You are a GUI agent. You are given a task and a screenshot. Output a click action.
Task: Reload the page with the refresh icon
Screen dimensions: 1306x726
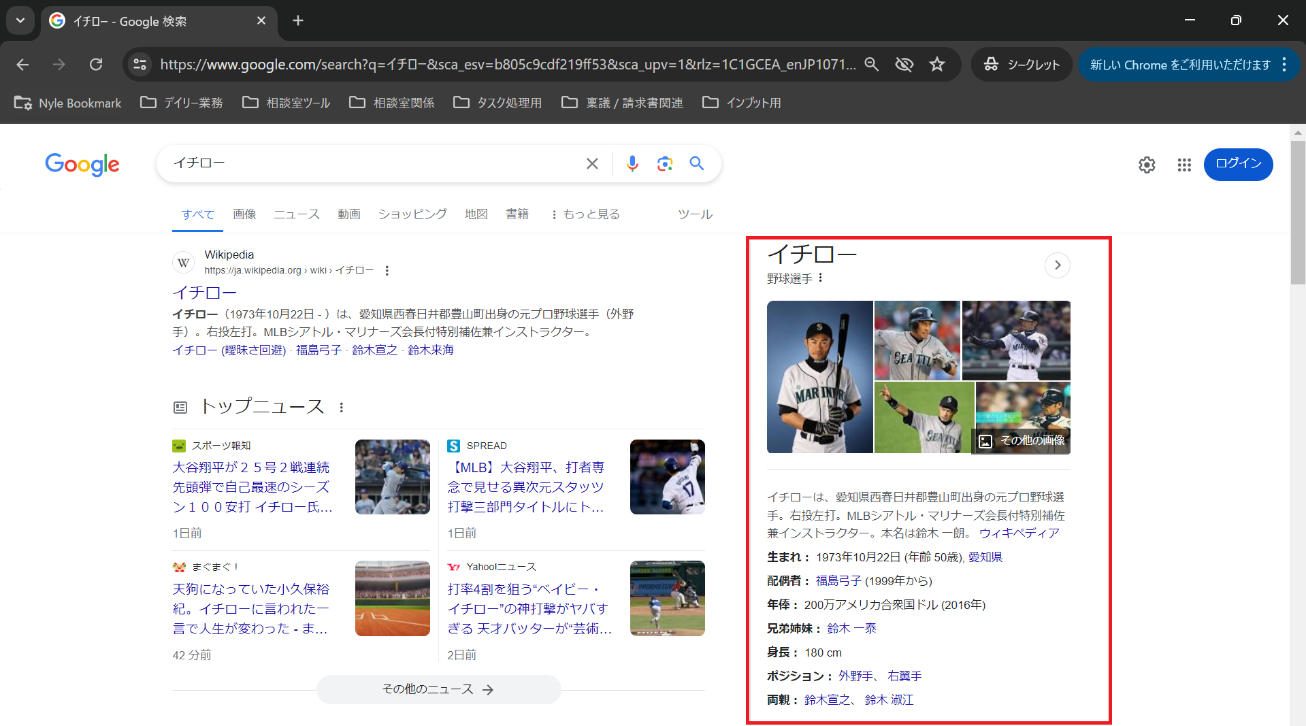coord(96,65)
